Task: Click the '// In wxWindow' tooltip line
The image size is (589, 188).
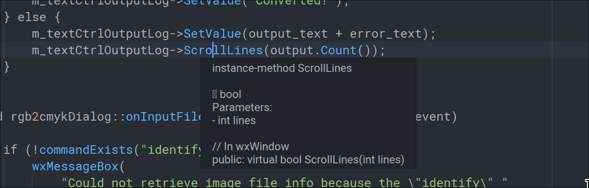Action: 250,146
